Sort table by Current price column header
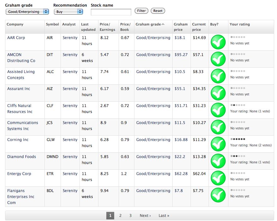The image size is (277, 221). tap(199, 27)
